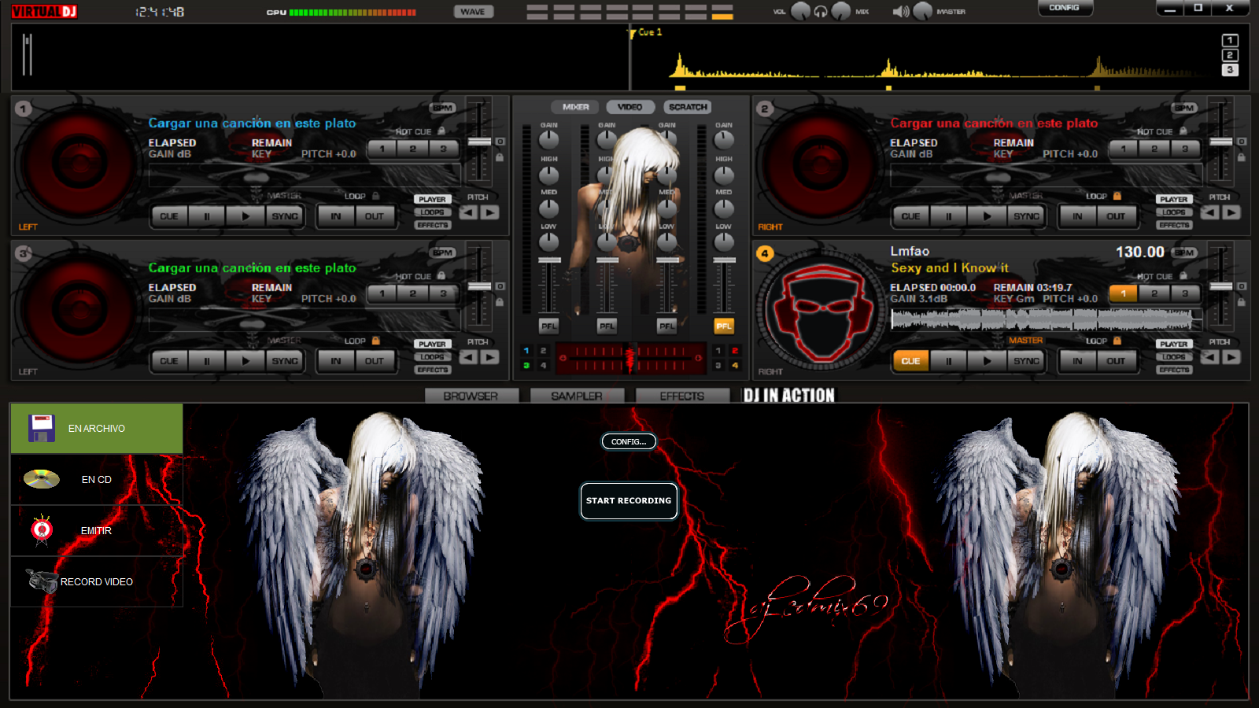This screenshot has height=708, width=1259.
Task: Assign deck 3 to left crossfader side
Action: (x=526, y=366)
